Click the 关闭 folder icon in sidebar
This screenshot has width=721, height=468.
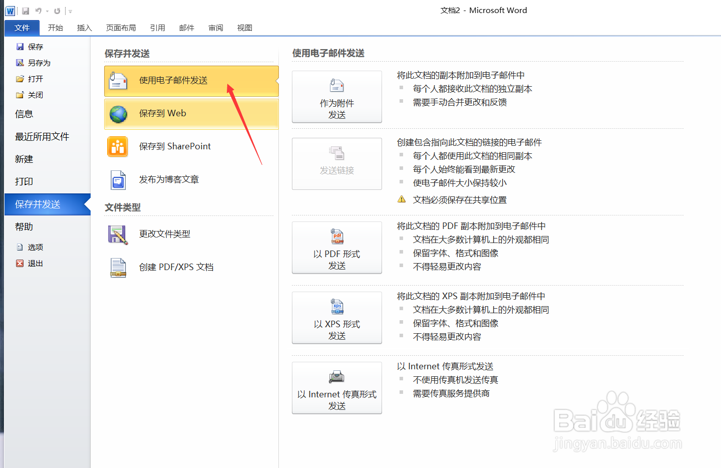click(x=20, y=95)
